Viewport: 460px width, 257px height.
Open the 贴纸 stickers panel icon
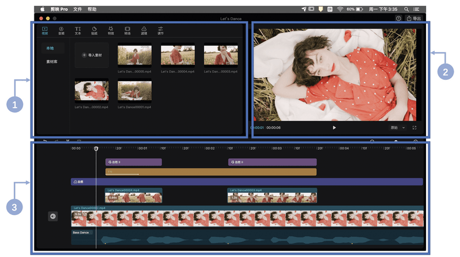(94, 30)
